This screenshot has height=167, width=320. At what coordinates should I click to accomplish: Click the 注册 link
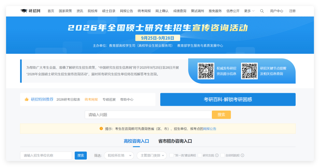coord(292,11)
